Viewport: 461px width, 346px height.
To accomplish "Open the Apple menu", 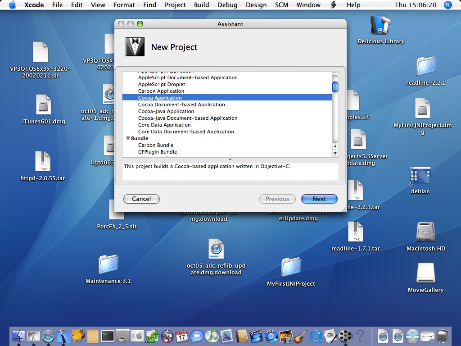I will 12,5.
